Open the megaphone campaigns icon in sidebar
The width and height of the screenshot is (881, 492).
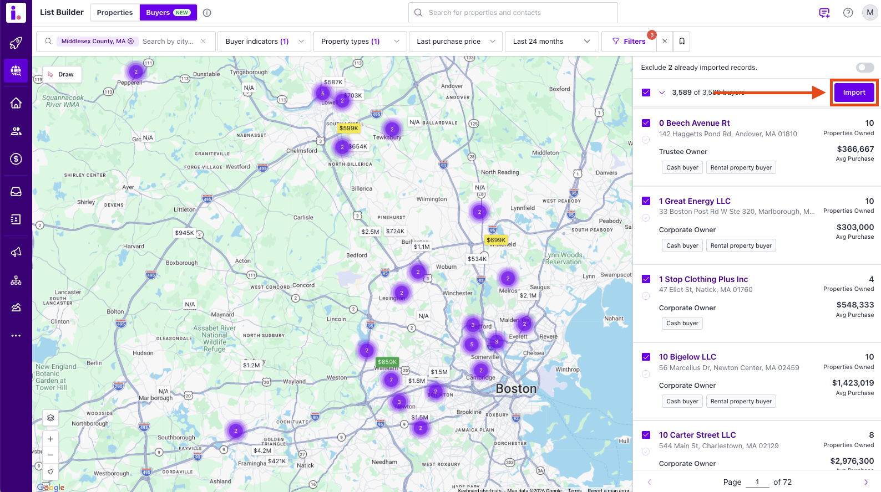(x=16, y=252)
